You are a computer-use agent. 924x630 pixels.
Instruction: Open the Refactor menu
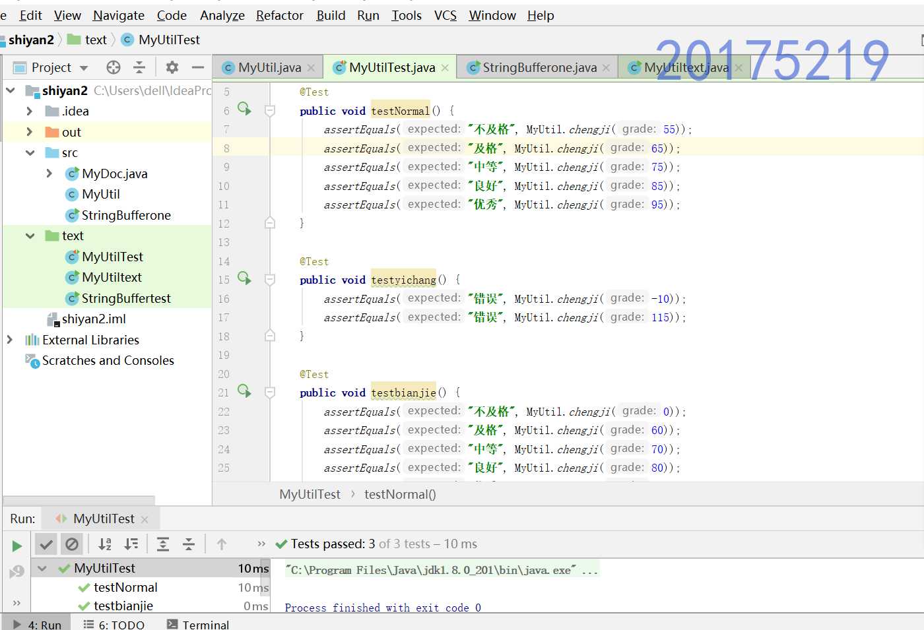click(x=280, y=15)
